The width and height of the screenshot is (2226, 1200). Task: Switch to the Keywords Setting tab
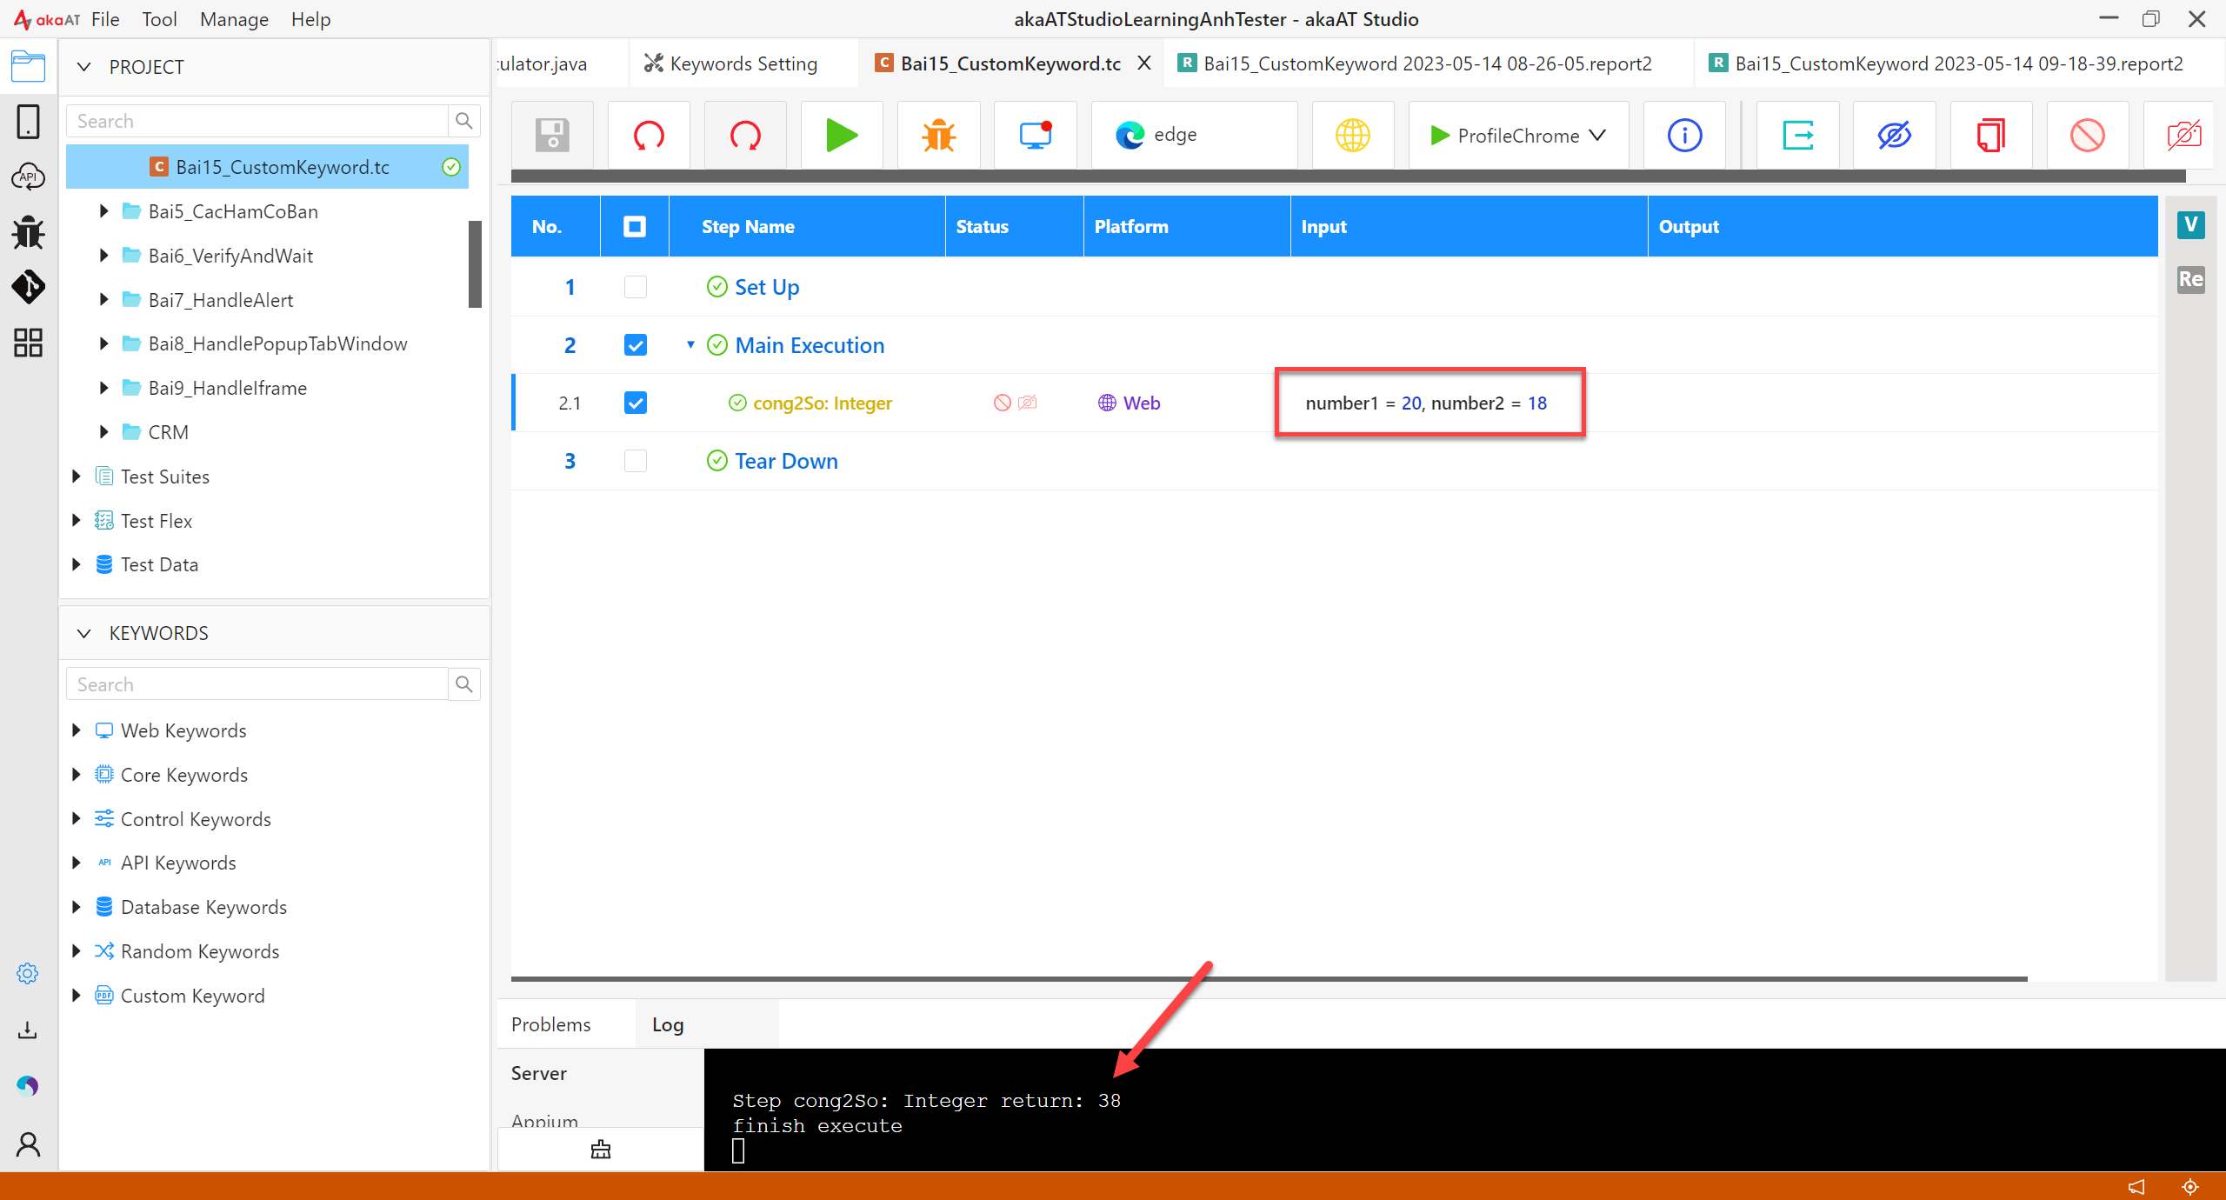743,63
